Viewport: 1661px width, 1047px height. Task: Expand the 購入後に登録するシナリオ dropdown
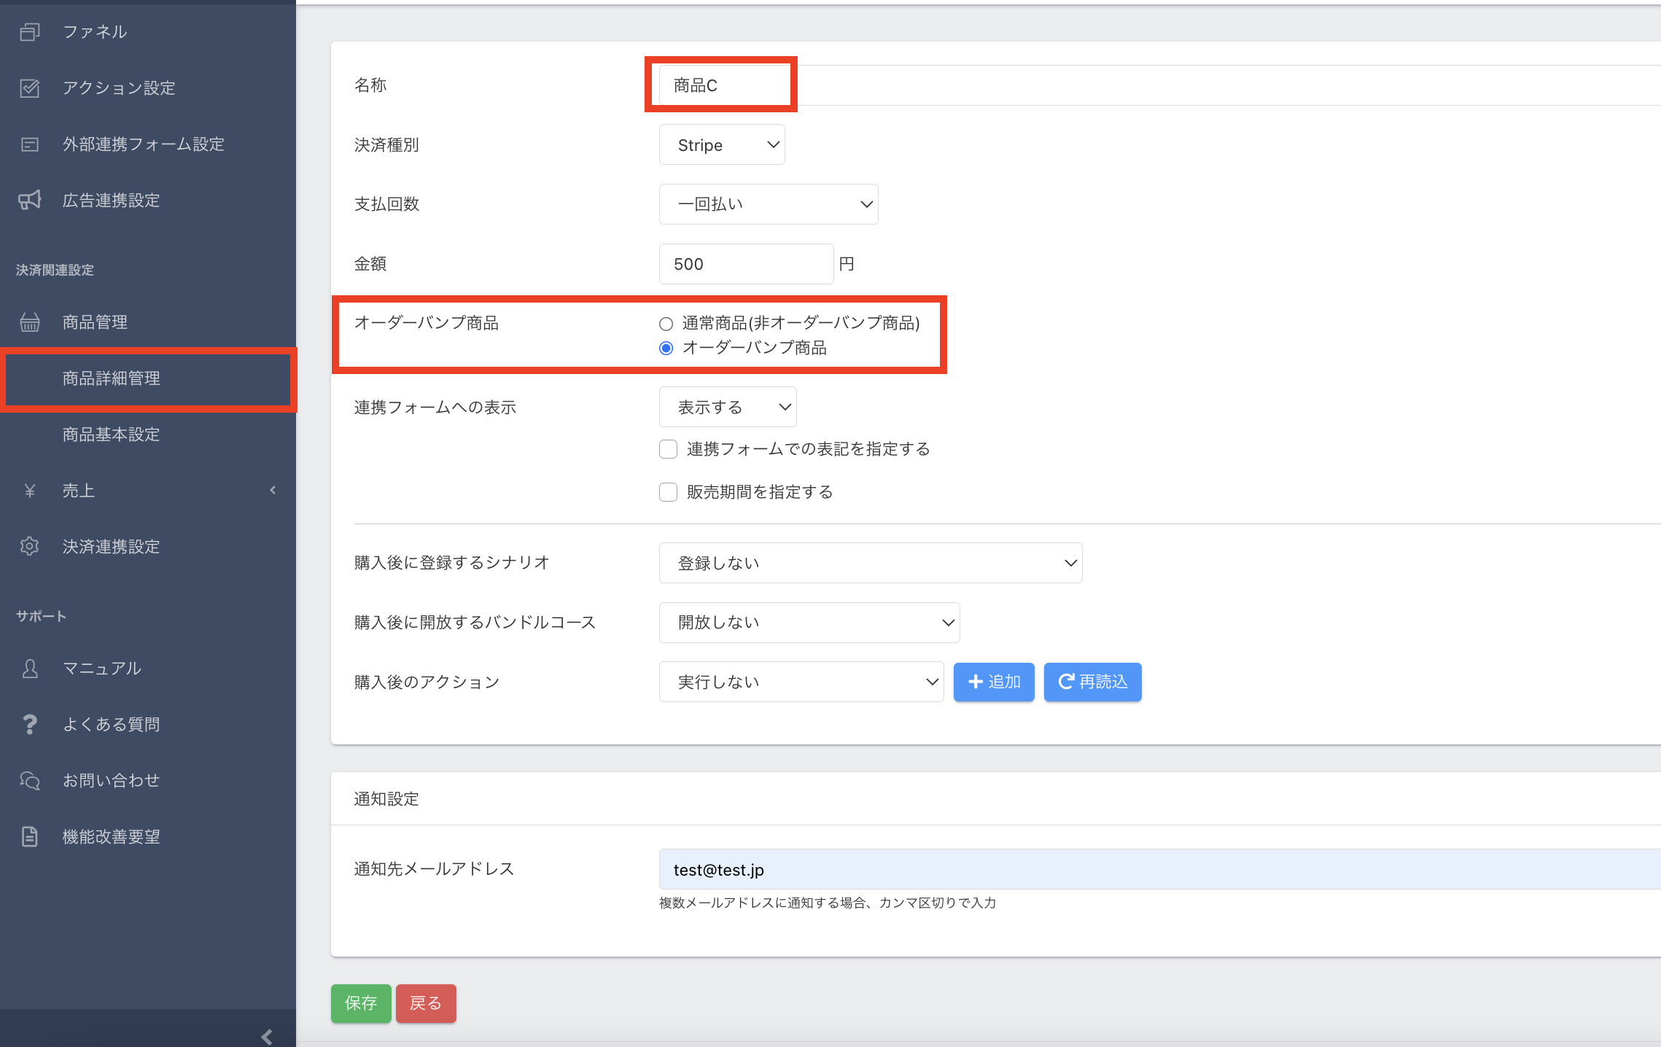[870, 563]
